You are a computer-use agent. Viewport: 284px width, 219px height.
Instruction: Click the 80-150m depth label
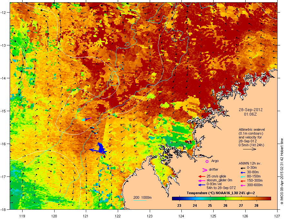[254, 176]
